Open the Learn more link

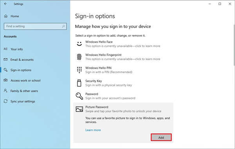click(93, 130)
